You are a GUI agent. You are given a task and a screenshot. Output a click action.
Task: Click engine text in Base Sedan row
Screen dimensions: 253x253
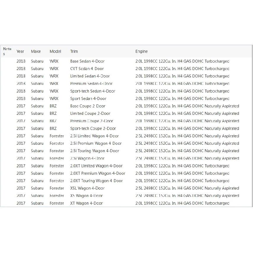(x=182, y=61)
